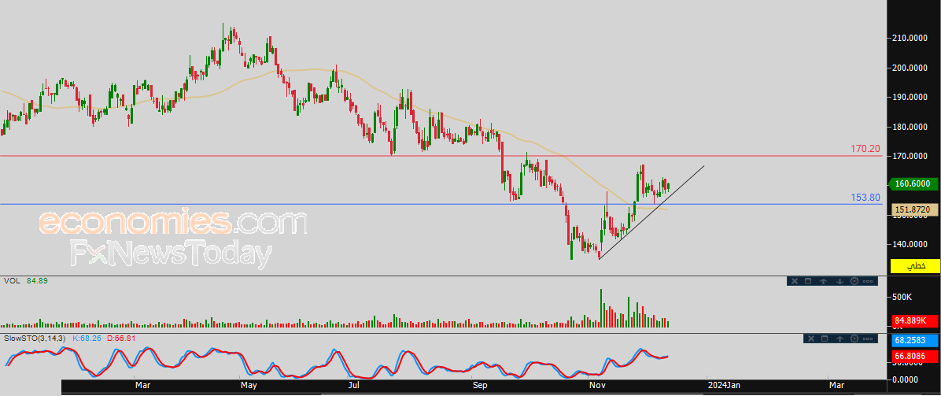Open VOL panel more options dots
Viewport: 941px width, 396px height.
(868, 281)
